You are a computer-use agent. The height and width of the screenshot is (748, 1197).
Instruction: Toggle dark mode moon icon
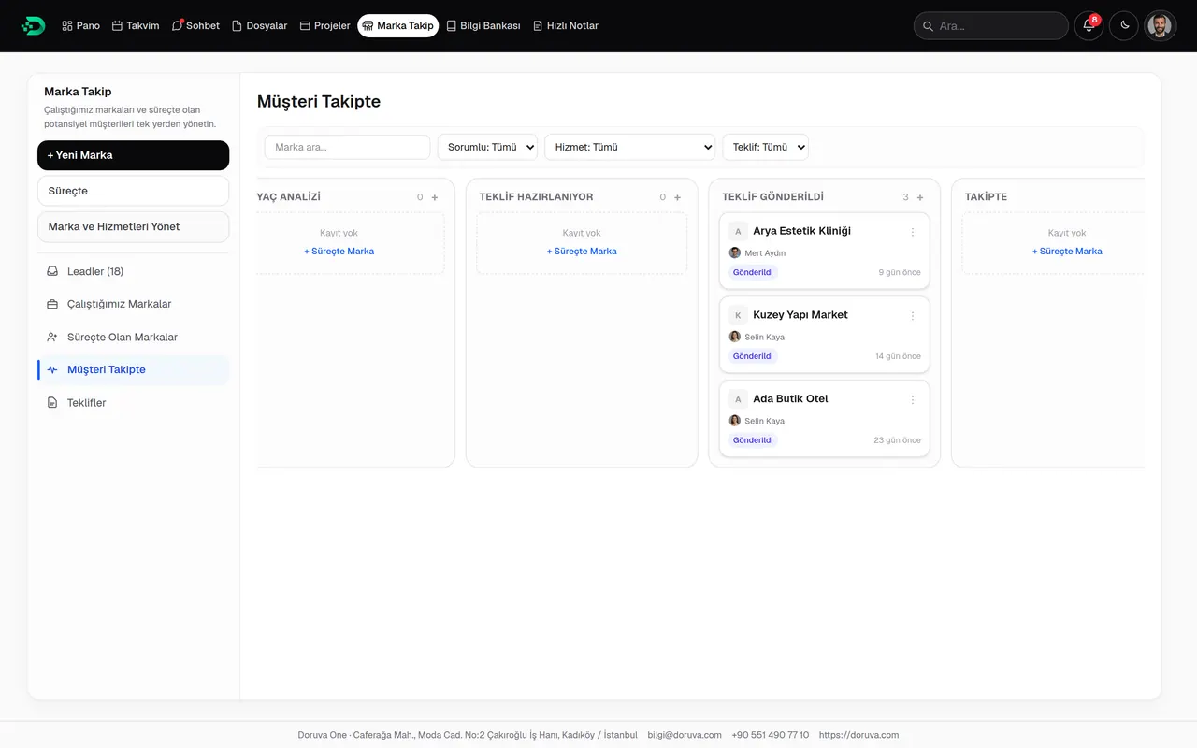(1124, 25)
